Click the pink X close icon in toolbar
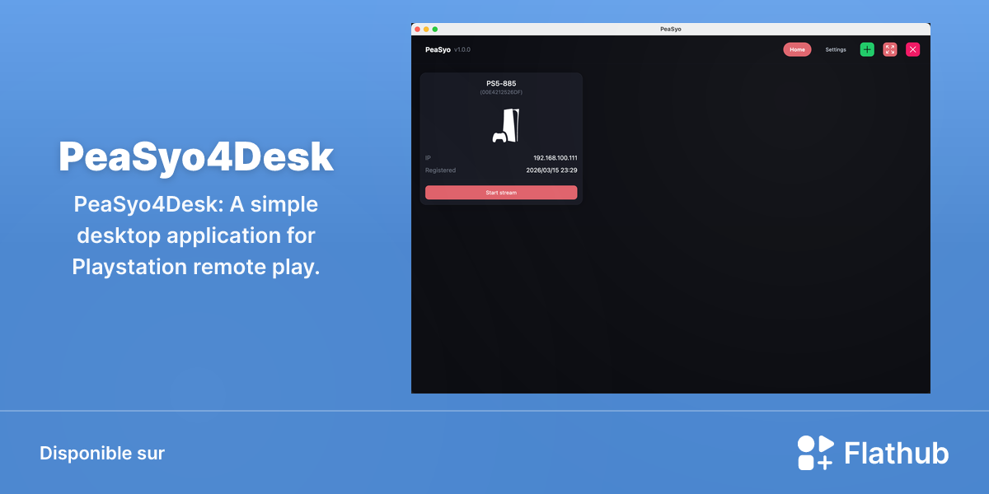The height and width of the screenshot is (494, 989). tap(913, 49)
